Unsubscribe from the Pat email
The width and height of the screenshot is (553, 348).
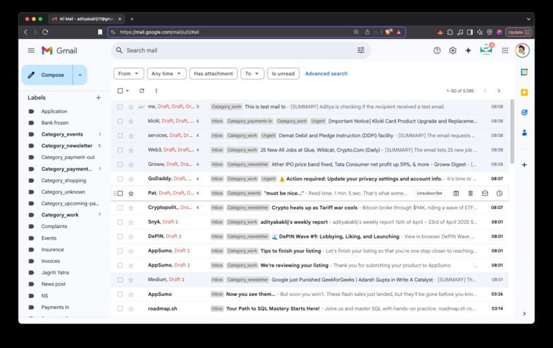point(430,193)
